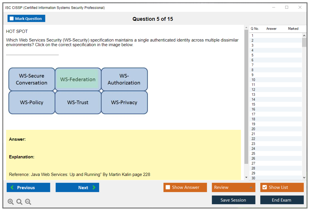Click the zoom out magnifier icon
This screenshot has height=212, width=311.
(x=28, y=202)
